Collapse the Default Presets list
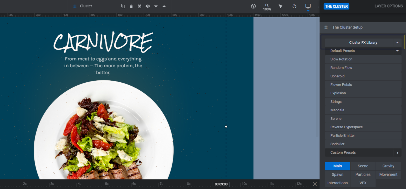The height and width of the screenshot is (189, 406). click(x=397, y=51)
